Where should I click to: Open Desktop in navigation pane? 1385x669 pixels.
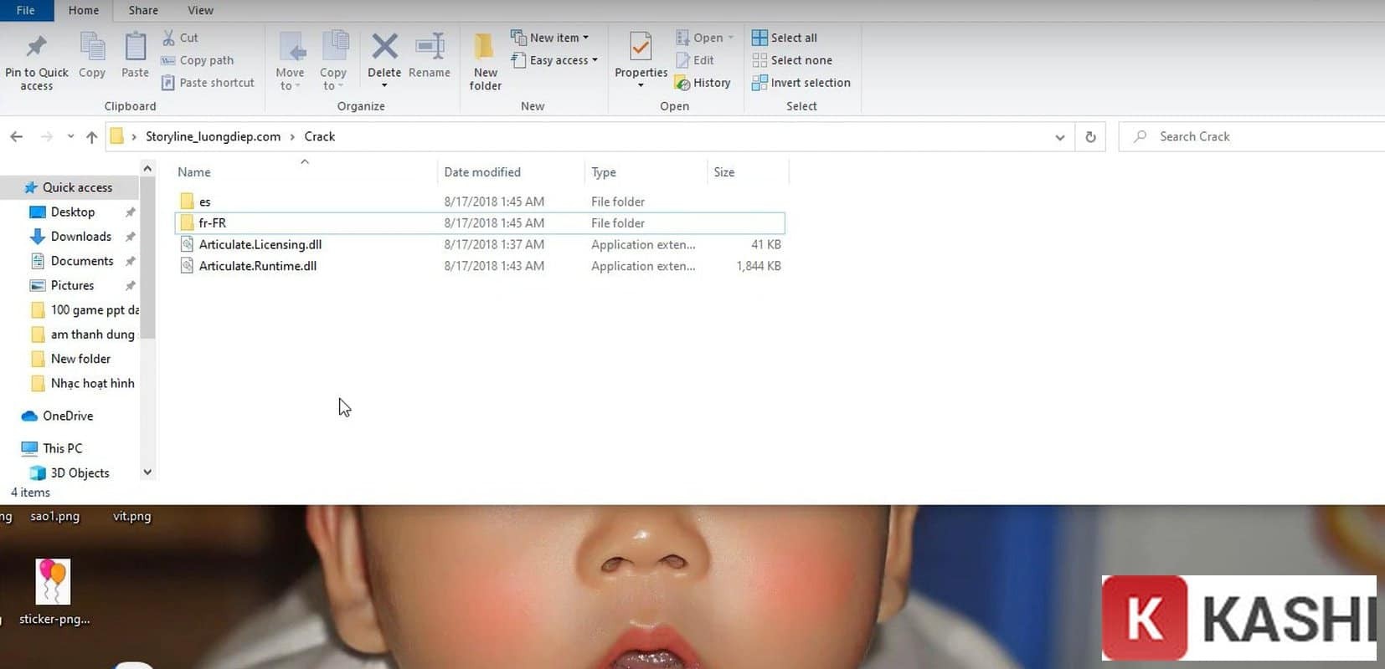[72, 212]
